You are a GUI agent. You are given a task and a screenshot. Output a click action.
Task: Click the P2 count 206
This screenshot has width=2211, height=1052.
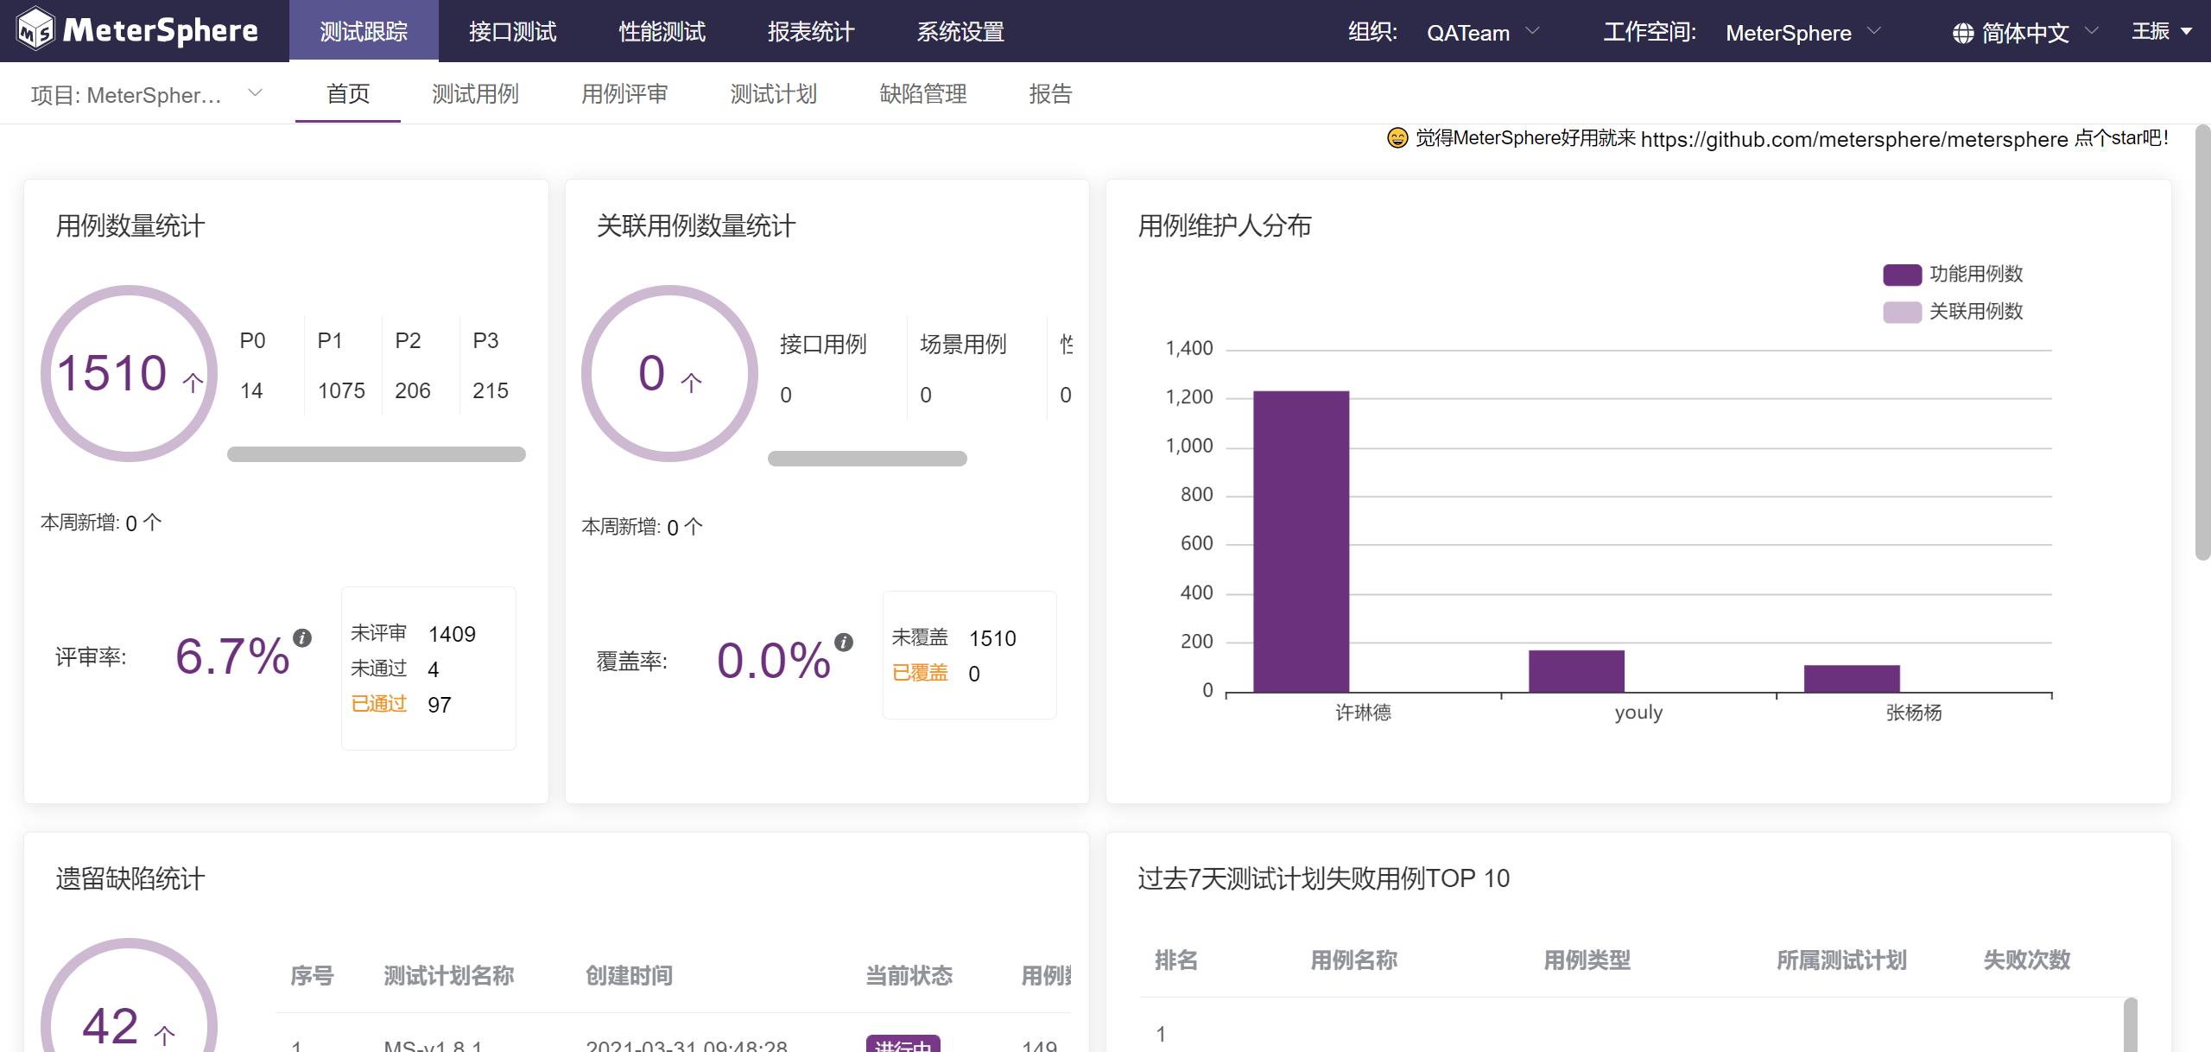click(413, 391)
